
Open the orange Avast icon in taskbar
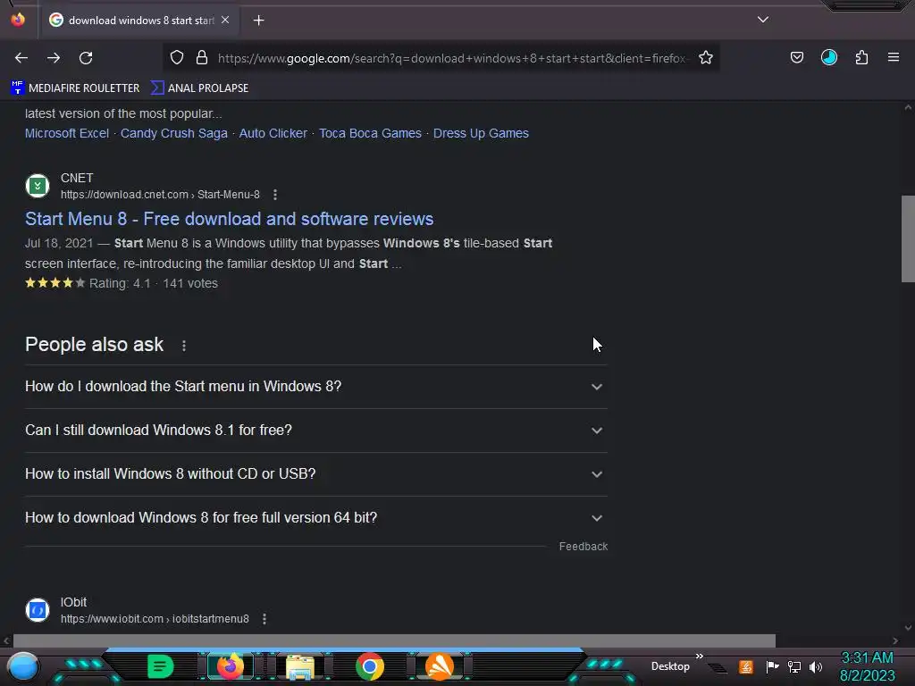(440, 666)
